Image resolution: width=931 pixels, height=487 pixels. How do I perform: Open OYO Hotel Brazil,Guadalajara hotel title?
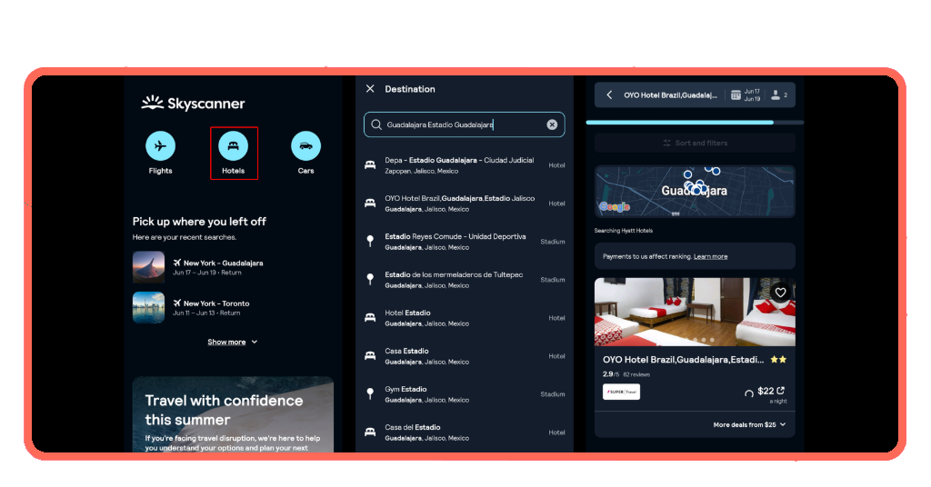tap(683, 360)
